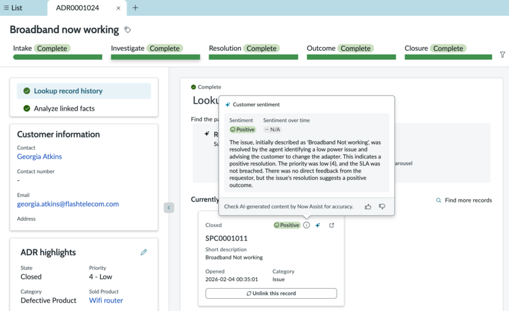Open the List menu hamburger icon
509x311 pixels.
pos(6,8)
